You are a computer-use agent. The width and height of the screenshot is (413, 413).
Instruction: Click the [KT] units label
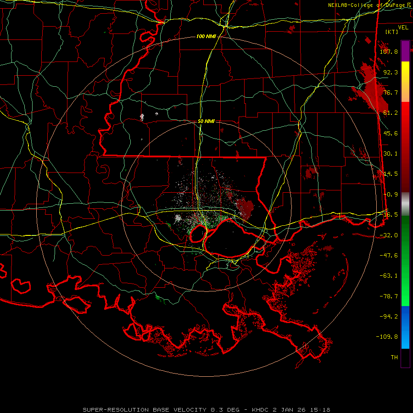[392, 32]
